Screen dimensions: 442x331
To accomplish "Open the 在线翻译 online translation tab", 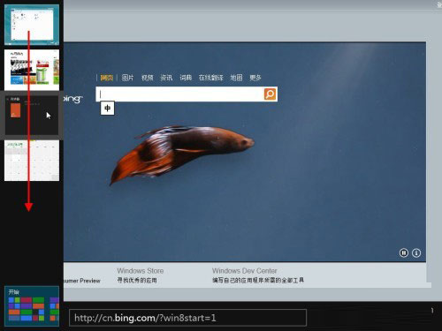I will tap(211, 78).
